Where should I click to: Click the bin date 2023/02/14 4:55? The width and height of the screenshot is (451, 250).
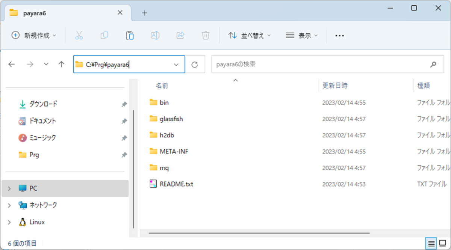[344, 102]
